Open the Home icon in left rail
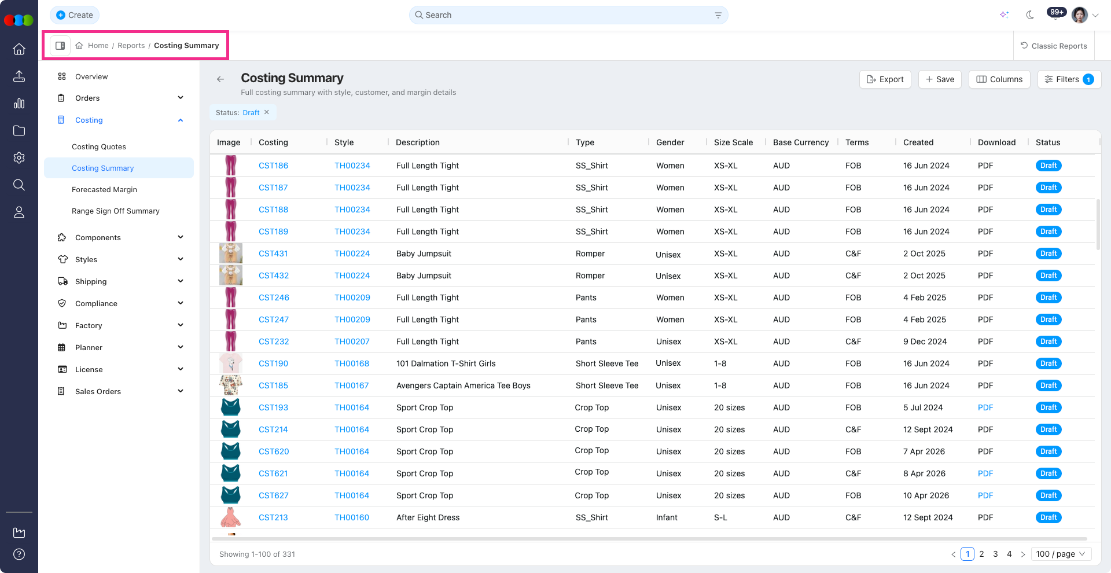This screenshot has width=1111, height=573. (x=19, y=49)
